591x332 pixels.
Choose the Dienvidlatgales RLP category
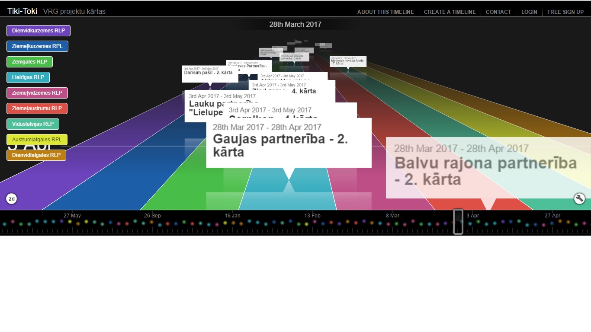pos(36,155)
